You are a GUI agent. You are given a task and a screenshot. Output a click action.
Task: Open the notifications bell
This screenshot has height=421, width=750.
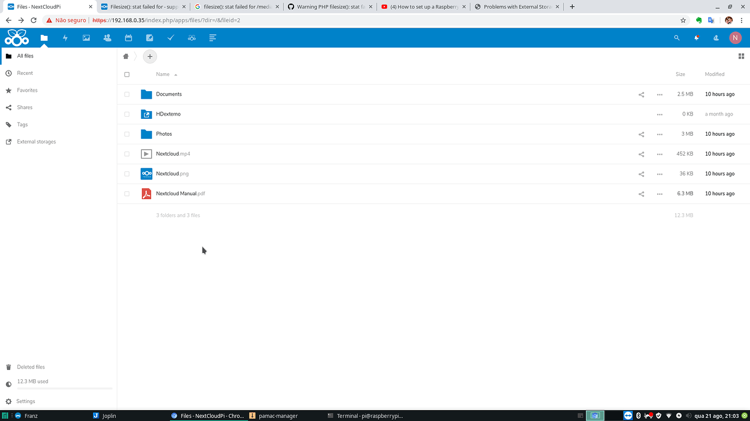[x=696, y=37]
